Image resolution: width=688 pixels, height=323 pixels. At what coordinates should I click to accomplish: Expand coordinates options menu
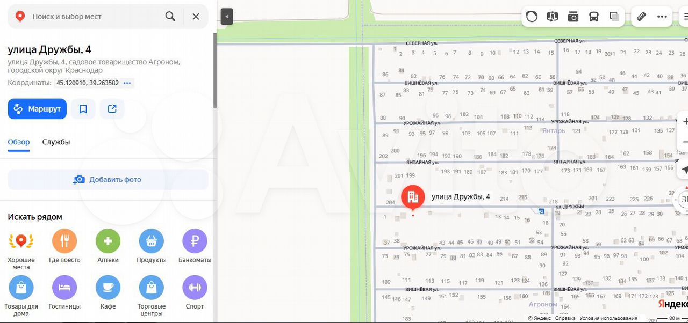(127, 83)
